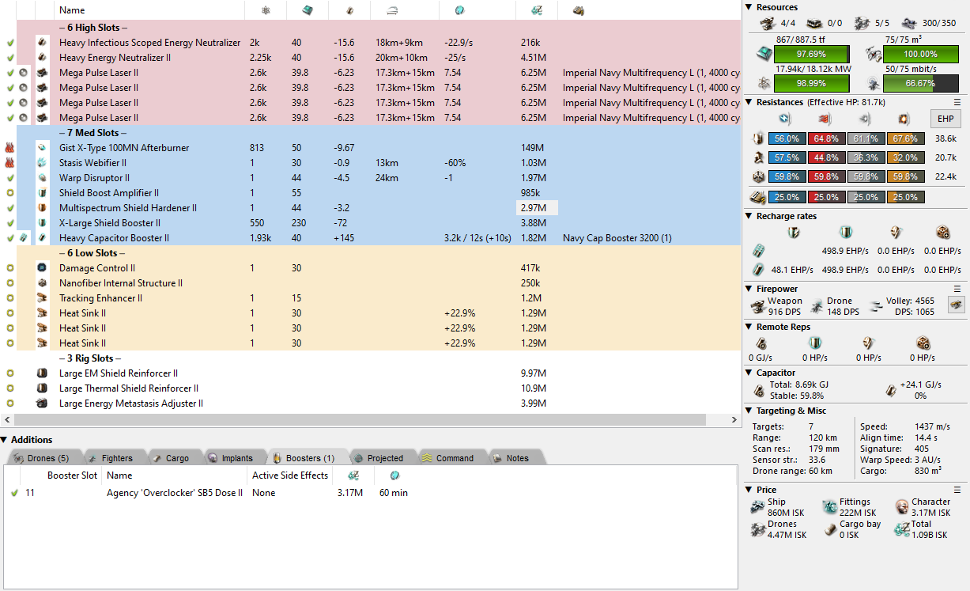The image size is (970, 591).
Task: Click the X-Large Shield Booster II icon
Action: [x=42, y=223]
